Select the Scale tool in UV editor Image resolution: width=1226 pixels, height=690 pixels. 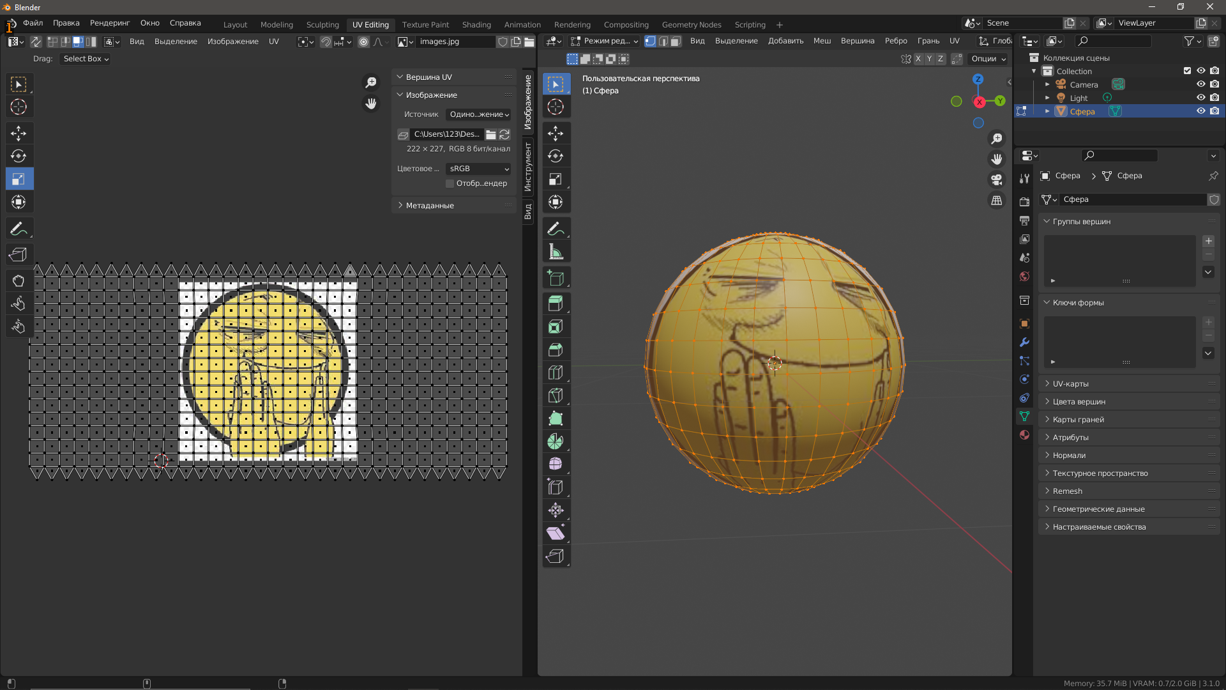point(19,179)
